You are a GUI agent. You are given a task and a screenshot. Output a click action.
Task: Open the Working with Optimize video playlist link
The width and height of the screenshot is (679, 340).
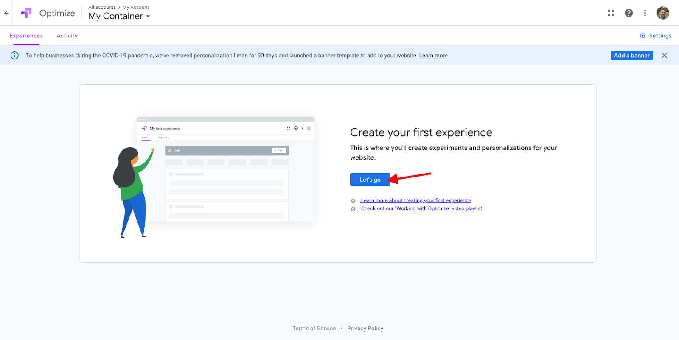[421, 208]
